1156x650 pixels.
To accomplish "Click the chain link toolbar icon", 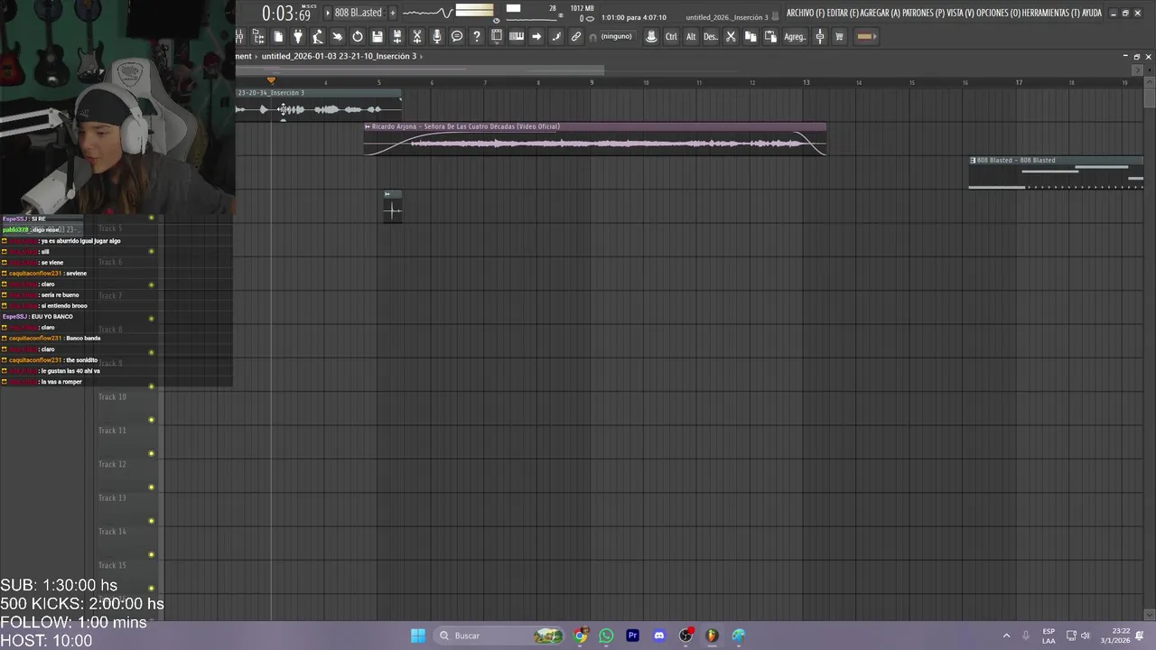I will click(576, 36).
